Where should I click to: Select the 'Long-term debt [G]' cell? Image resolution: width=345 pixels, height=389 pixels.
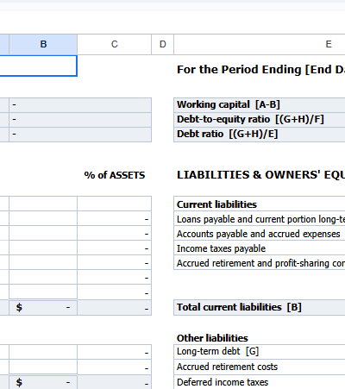(x=260, y=352)
